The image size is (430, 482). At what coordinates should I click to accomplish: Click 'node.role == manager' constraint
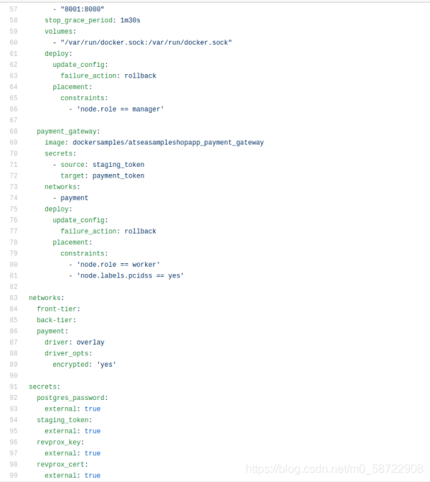click(120, 109)
